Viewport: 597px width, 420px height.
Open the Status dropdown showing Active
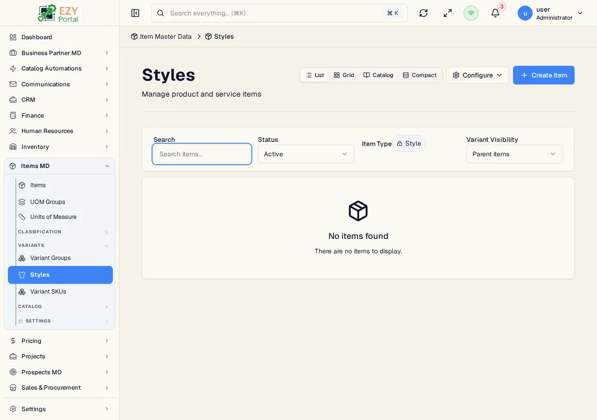point(306,154)
